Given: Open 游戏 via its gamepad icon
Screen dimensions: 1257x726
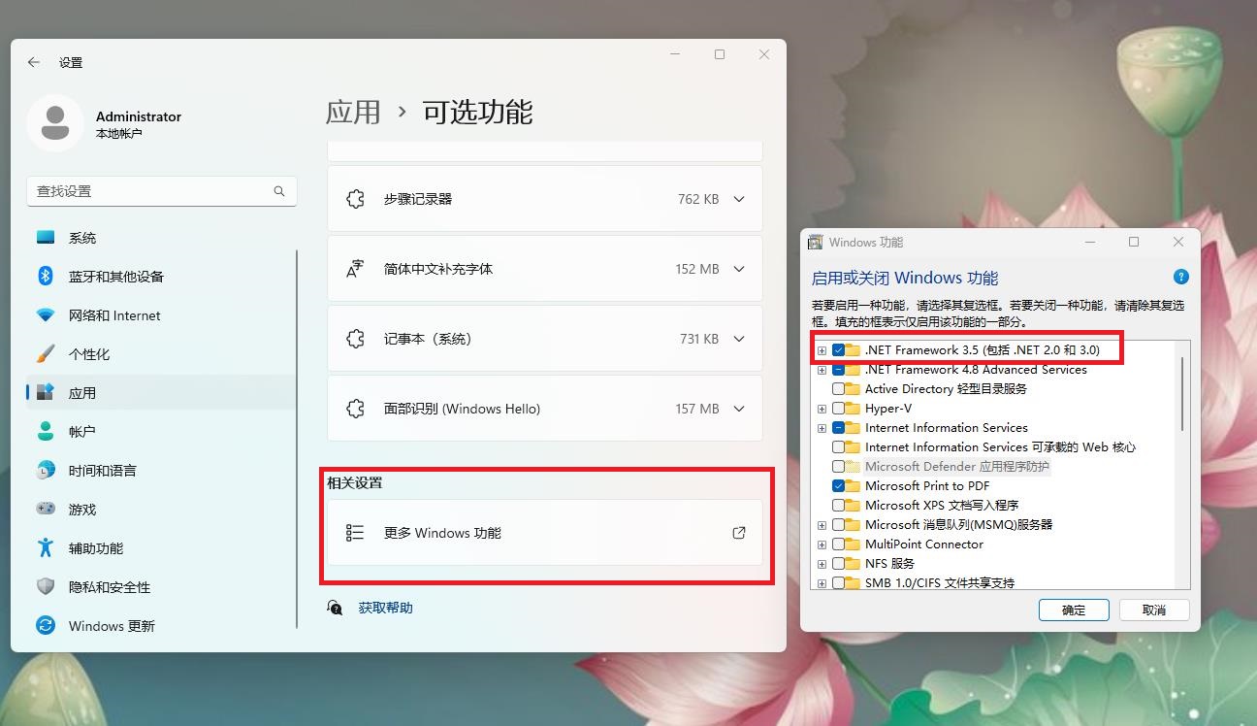Looking at the screenshot, I should [x=46, y=510].
